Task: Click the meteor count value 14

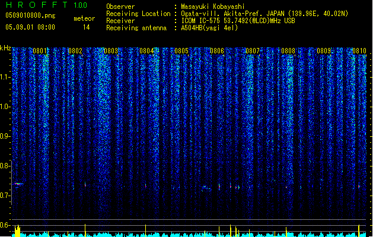Action: (86, 27)
